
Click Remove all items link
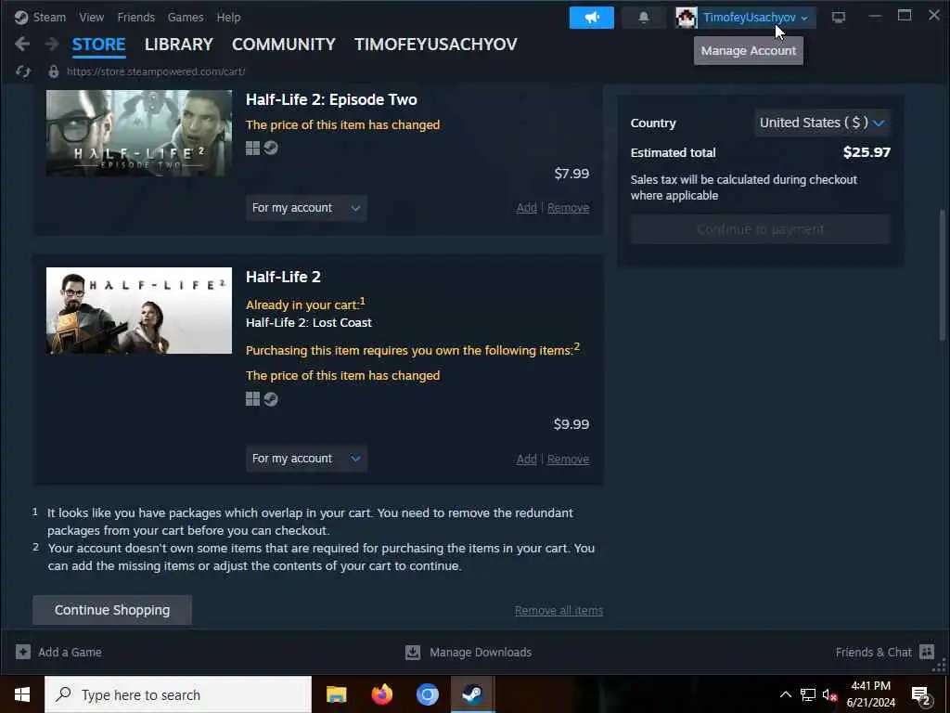[x=558, y=611]
